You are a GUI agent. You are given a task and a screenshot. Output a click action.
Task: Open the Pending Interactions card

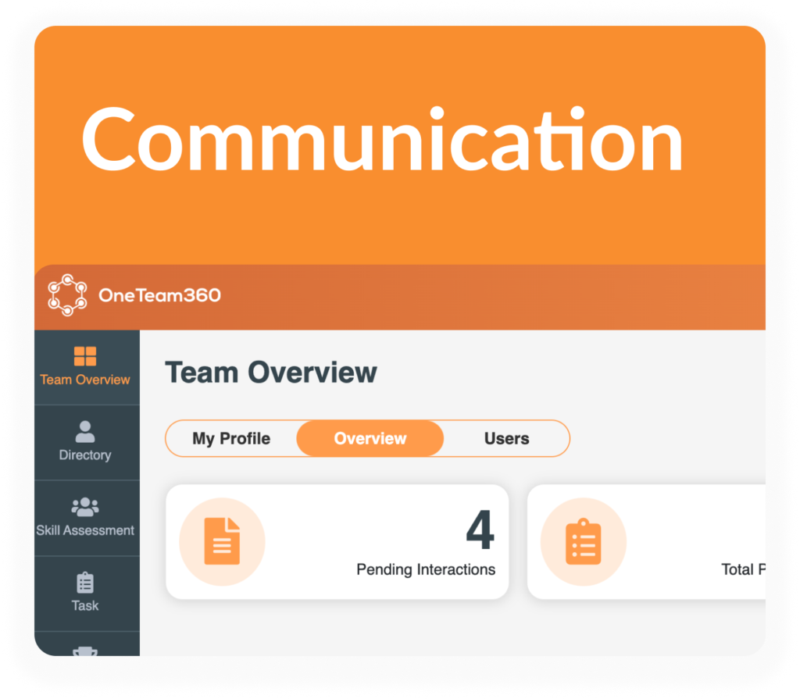[337, 541]
